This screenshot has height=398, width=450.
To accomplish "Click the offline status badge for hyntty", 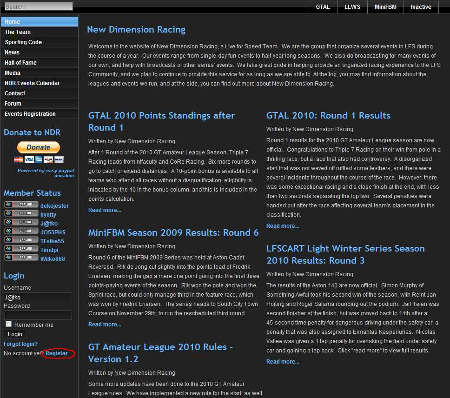I will pyautogui.click(x=21, y=213).
